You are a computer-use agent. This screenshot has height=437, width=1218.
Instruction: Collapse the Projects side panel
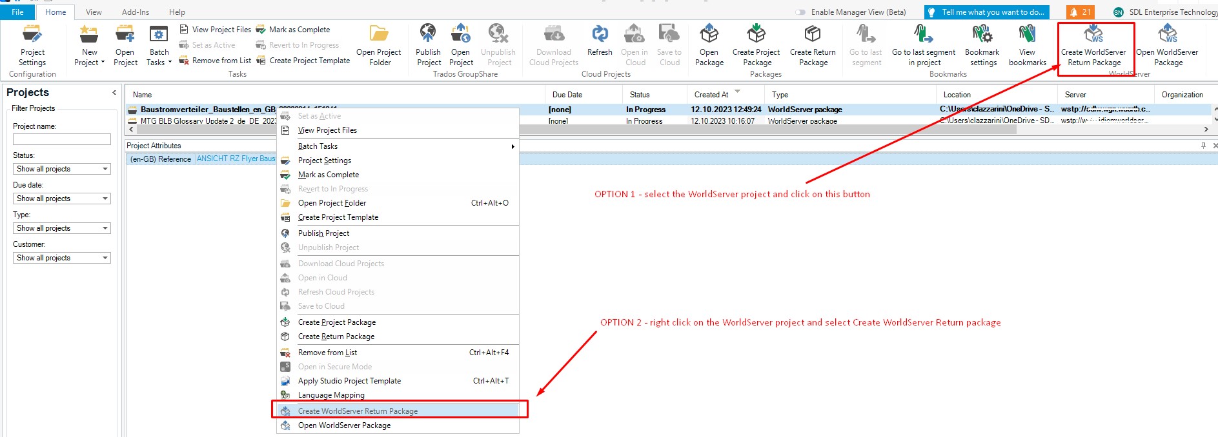114,92
